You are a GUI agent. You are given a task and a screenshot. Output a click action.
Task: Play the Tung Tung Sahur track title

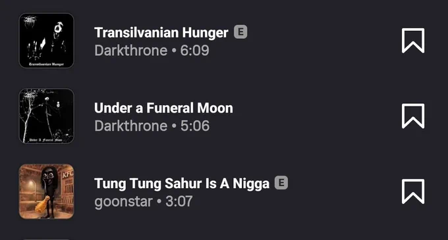(182, 183)
